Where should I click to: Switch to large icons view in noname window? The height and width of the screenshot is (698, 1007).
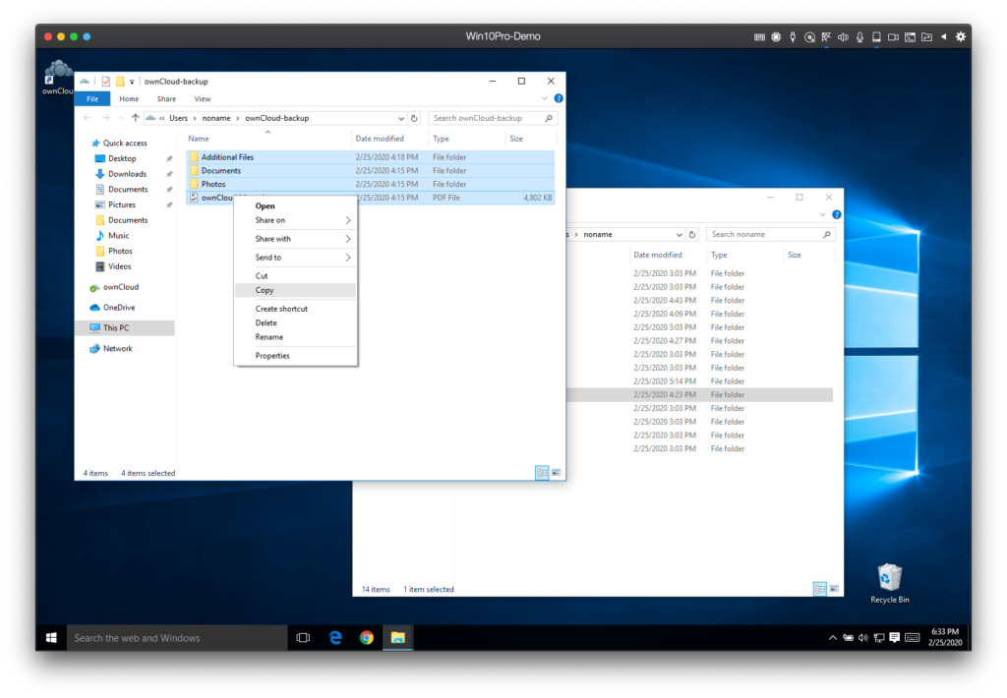834,589
